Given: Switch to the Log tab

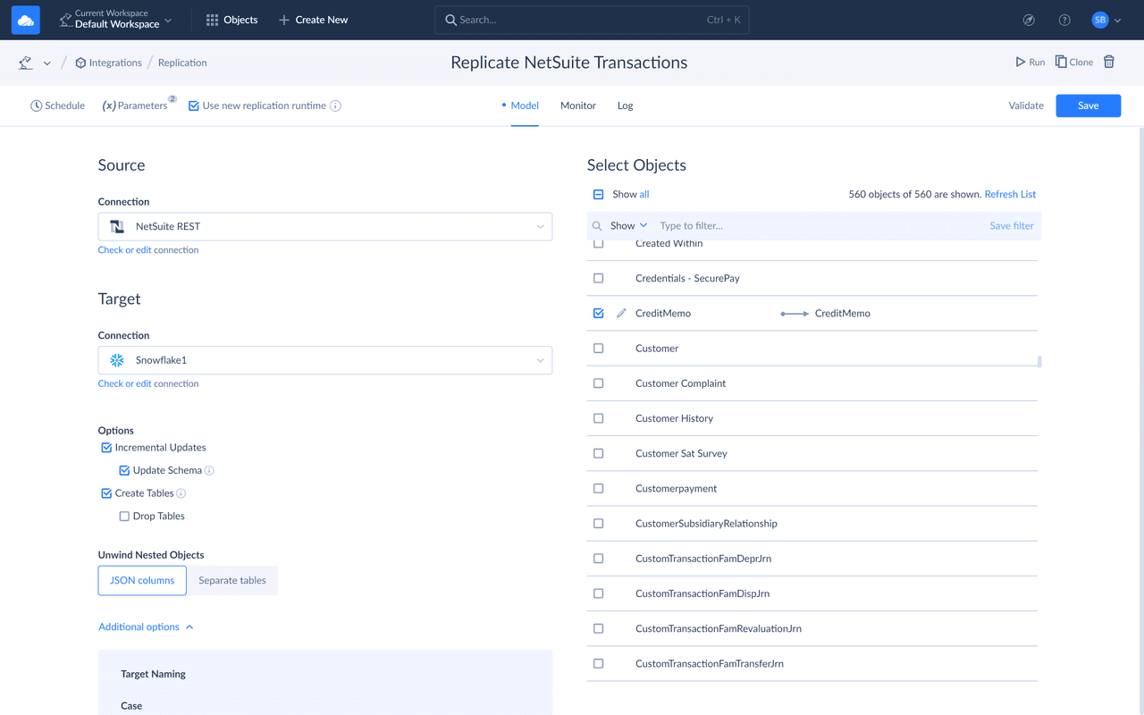Looking at the screenshot, I should pos(625,105).
